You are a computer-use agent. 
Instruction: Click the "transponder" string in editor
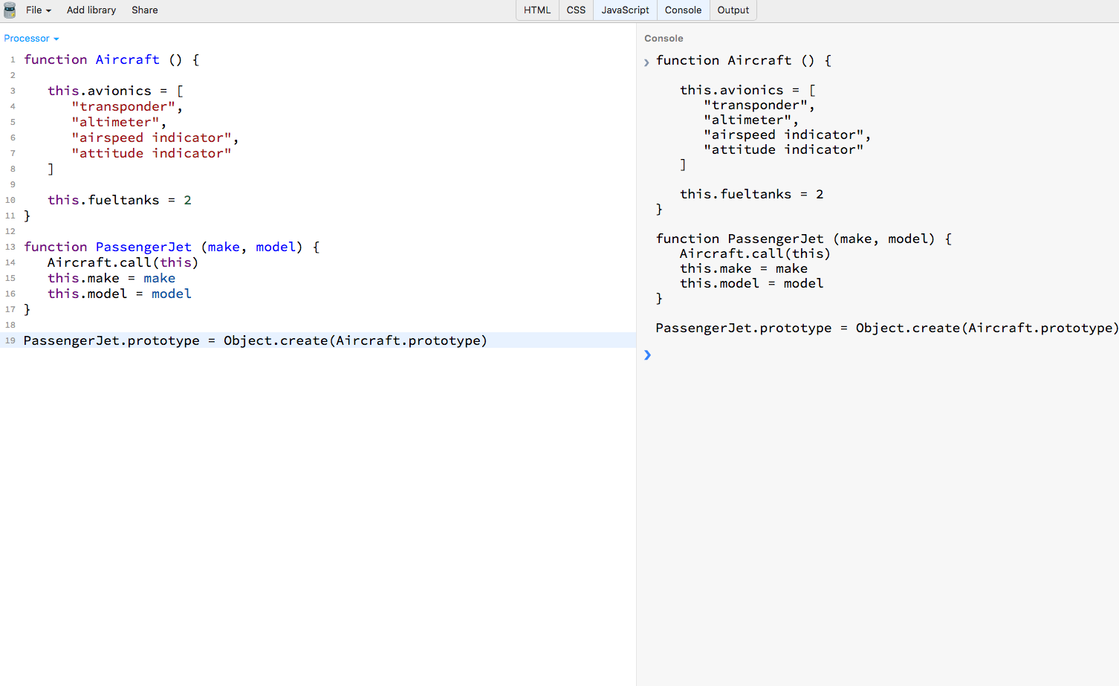(123, 106)
